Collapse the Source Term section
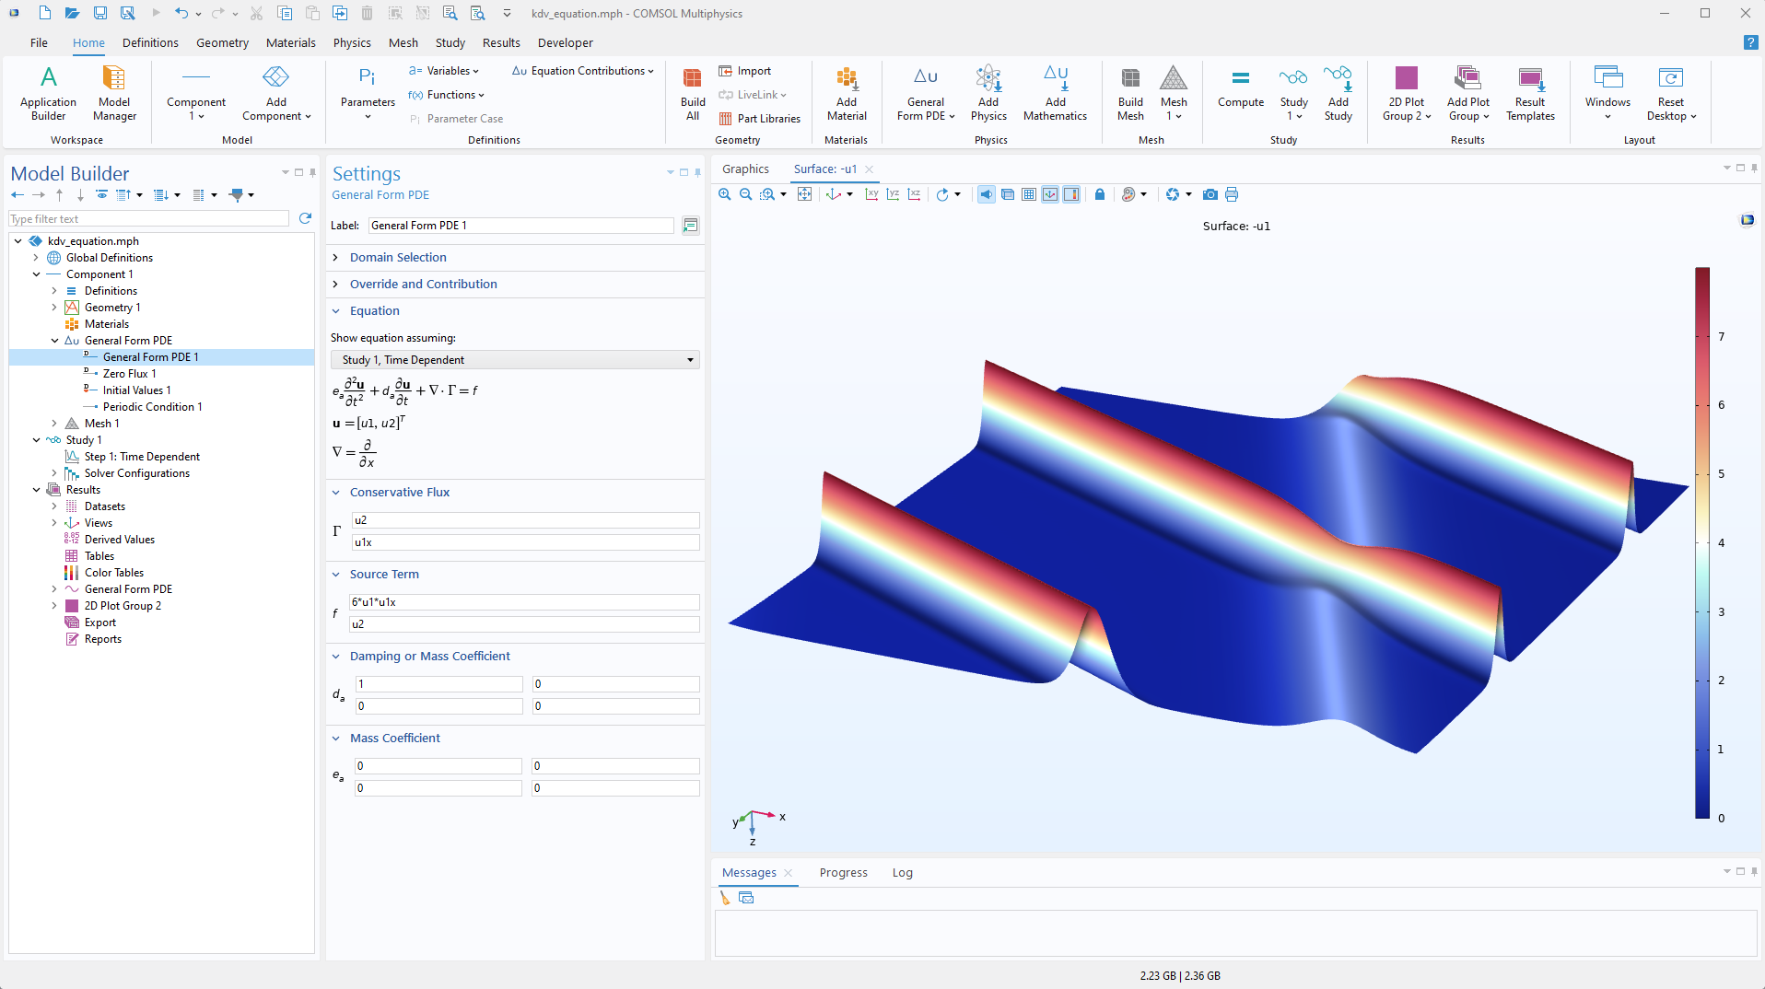The width and height of the screenshot is (1765, 989). [383, 574]
